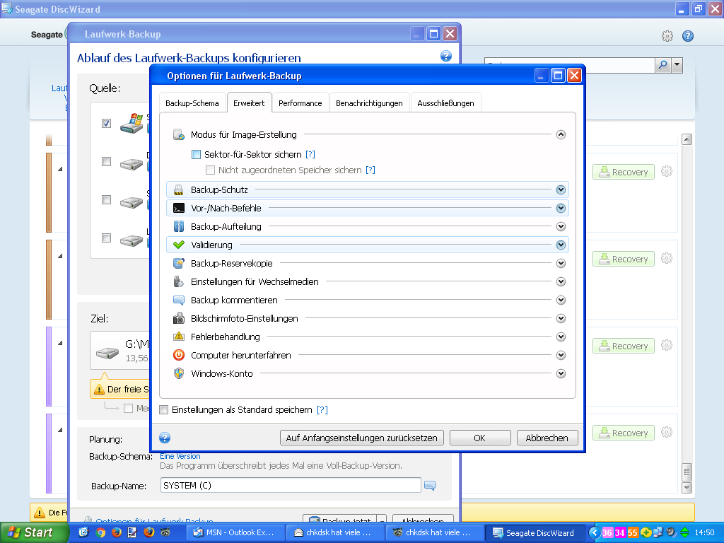This screenshot has width=724, height=543.
Task: Open the Ausschließungen tab
Action: click(445, 103)
